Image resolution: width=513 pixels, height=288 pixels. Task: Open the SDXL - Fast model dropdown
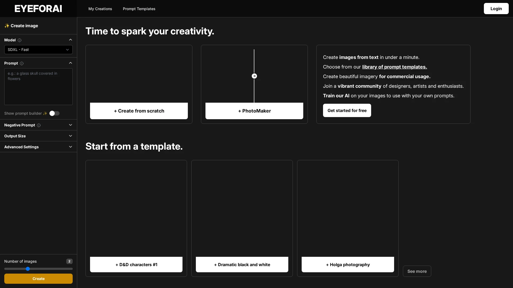pos(38,50)
